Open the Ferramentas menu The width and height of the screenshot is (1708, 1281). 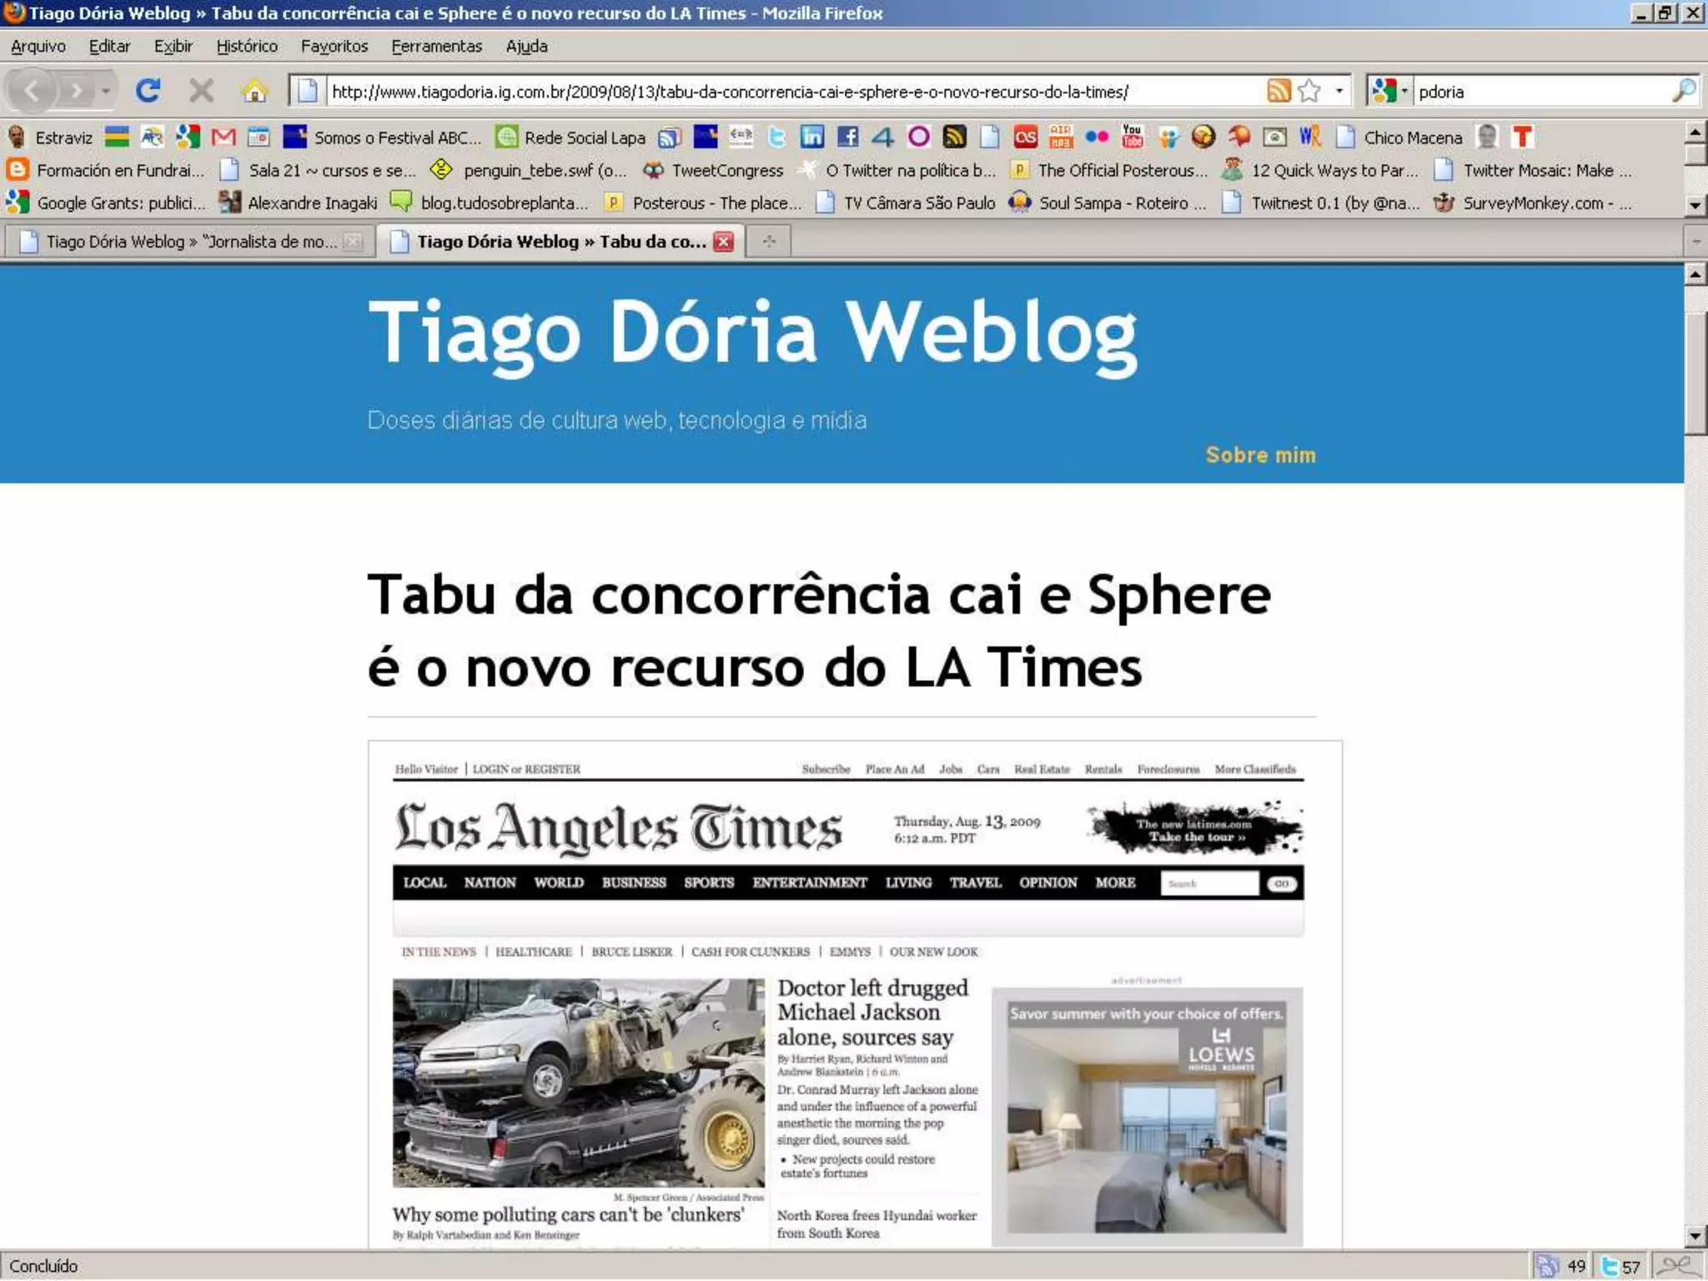(436, 46)
